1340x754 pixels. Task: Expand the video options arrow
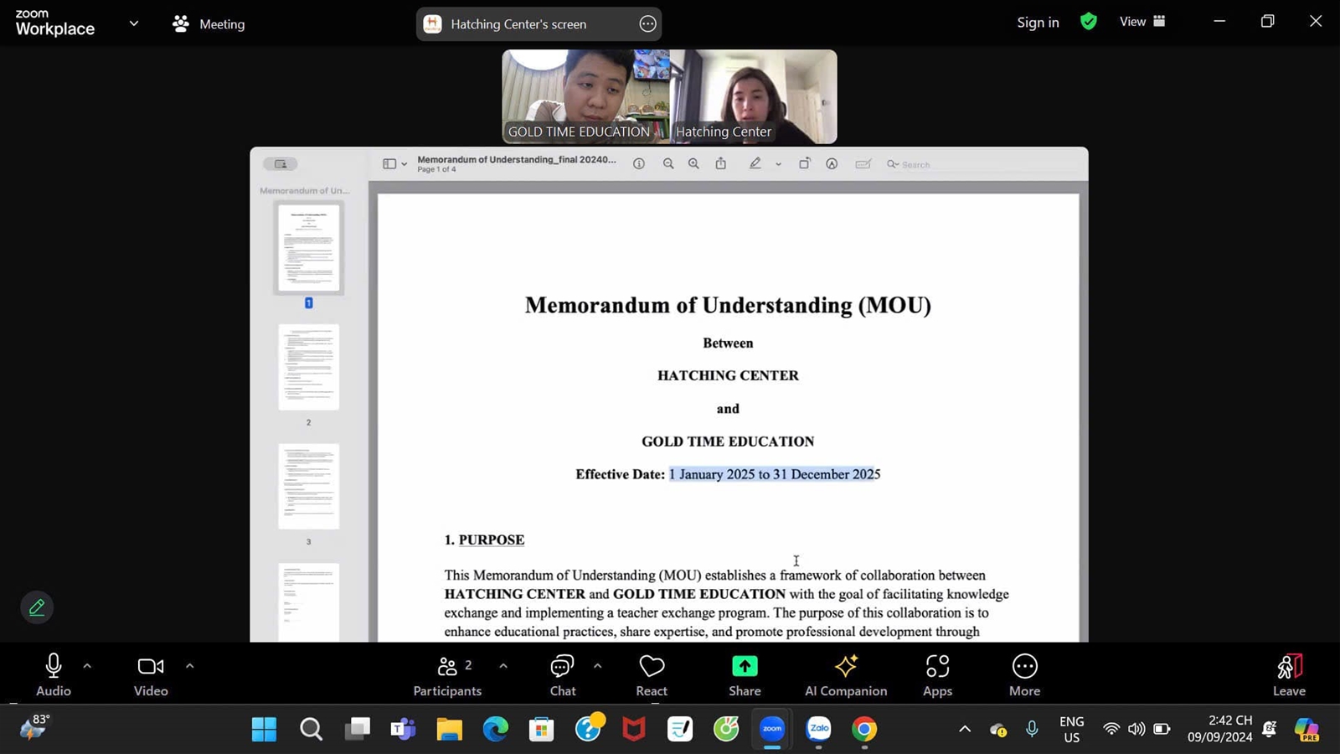(x=190, y=666)
